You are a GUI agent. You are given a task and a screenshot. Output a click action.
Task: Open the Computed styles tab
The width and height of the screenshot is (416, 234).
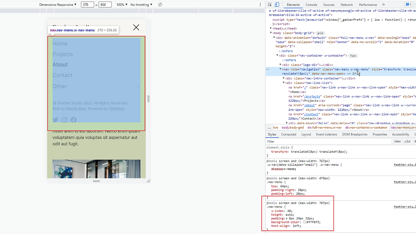[289, 135]
